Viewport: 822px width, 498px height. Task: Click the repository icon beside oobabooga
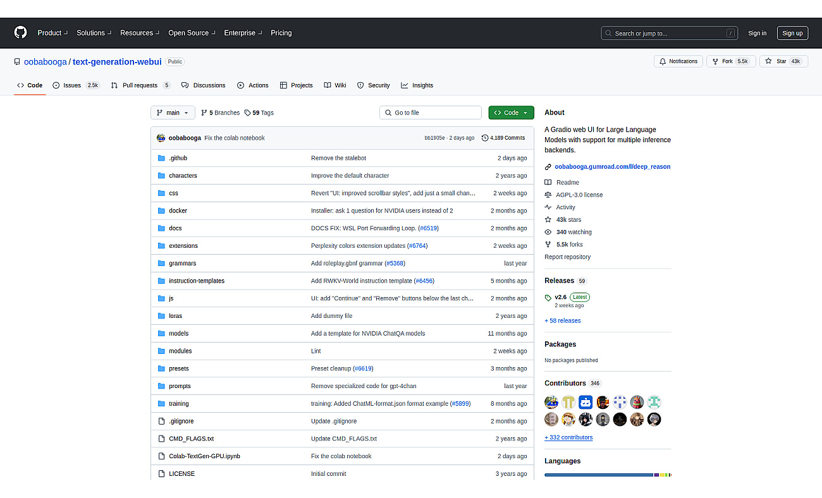[x=17, y=62]
